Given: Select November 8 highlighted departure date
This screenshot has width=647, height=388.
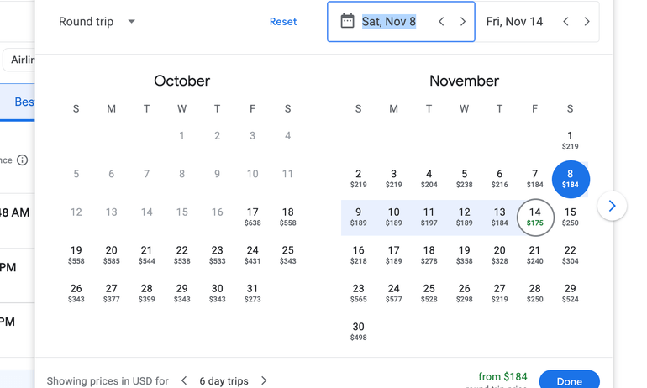Looking at the screenshot, I should tap(571, 179).
